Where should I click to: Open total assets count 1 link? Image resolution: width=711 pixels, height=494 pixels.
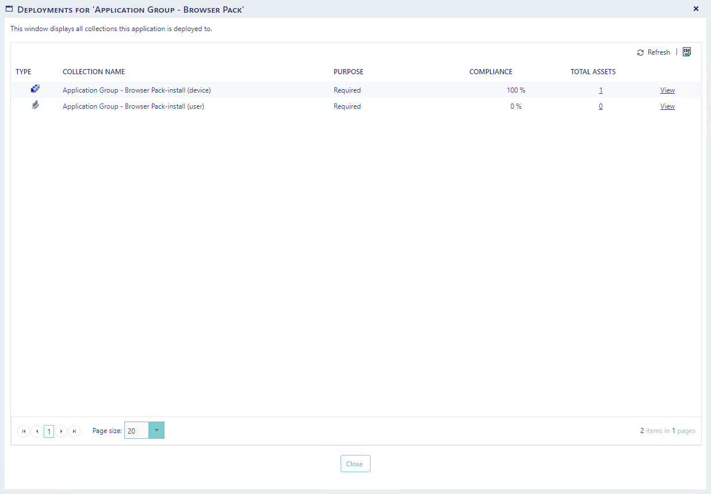601,90
